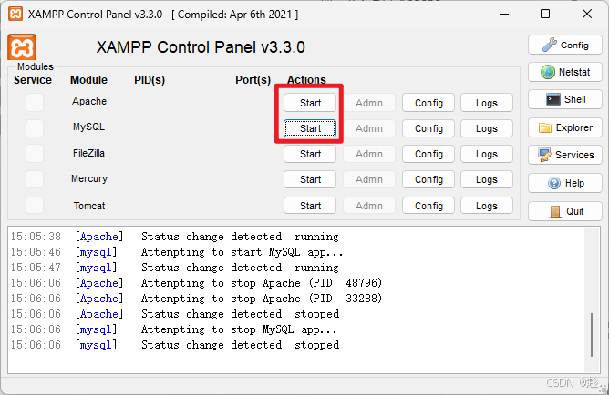Viewport: 609px width, 395px height.
Task: Select log line with PID 33288
Action: point(196,299)
